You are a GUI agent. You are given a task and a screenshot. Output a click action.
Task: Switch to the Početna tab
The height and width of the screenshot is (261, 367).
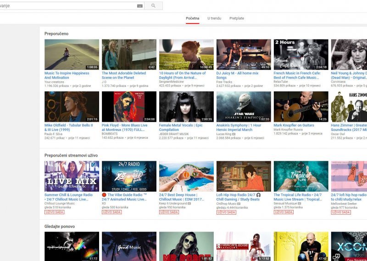(x=192, y=18)
